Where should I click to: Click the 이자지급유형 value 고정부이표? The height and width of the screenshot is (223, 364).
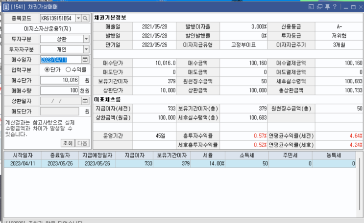243,45
